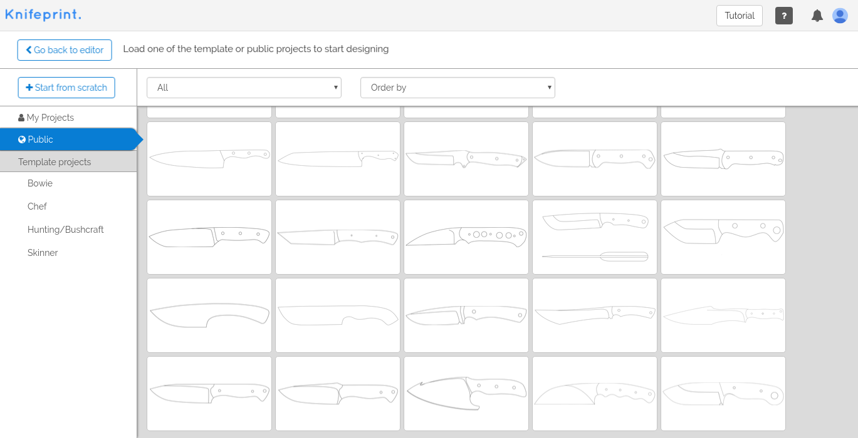Open the user profile avatar
The width and height of the screenshot is (858, 438).
[840, 16]
